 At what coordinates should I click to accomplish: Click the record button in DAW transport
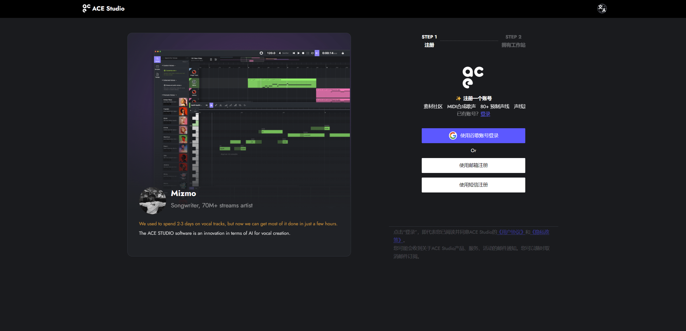(x=303, y=53)
